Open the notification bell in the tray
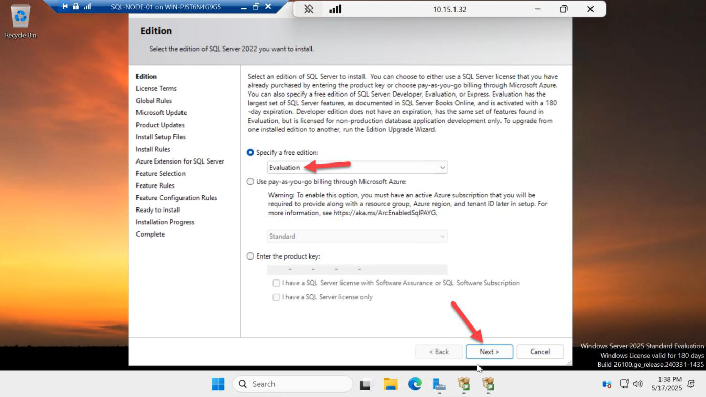The width and height of the screenshot is (706, 397). click(x=691, y=384)
